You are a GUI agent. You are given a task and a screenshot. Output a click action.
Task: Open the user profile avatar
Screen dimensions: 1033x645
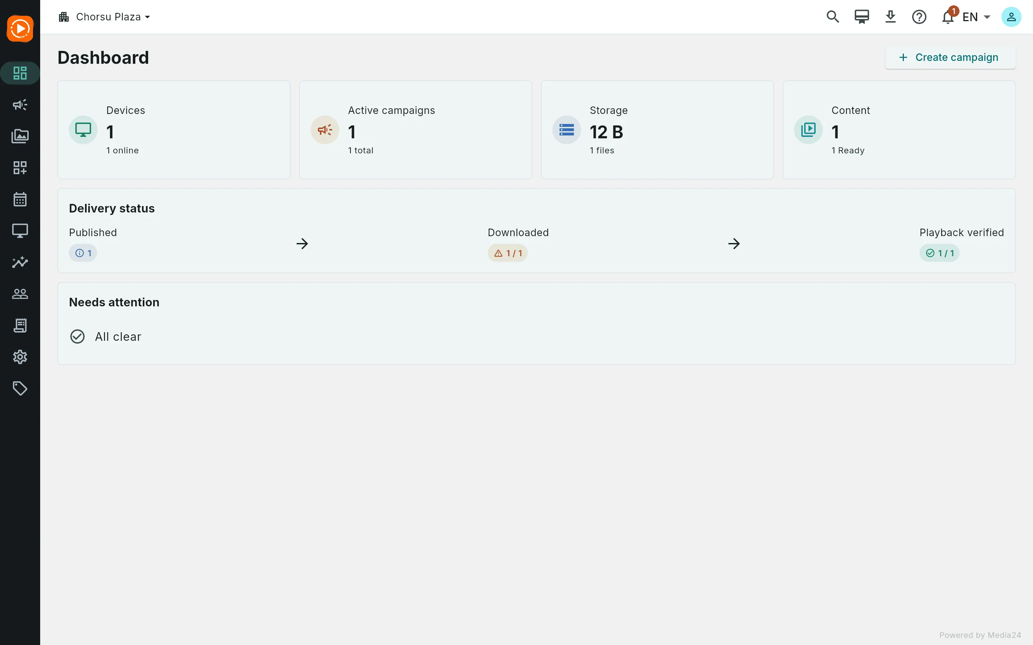click(x=1011, y=16)
